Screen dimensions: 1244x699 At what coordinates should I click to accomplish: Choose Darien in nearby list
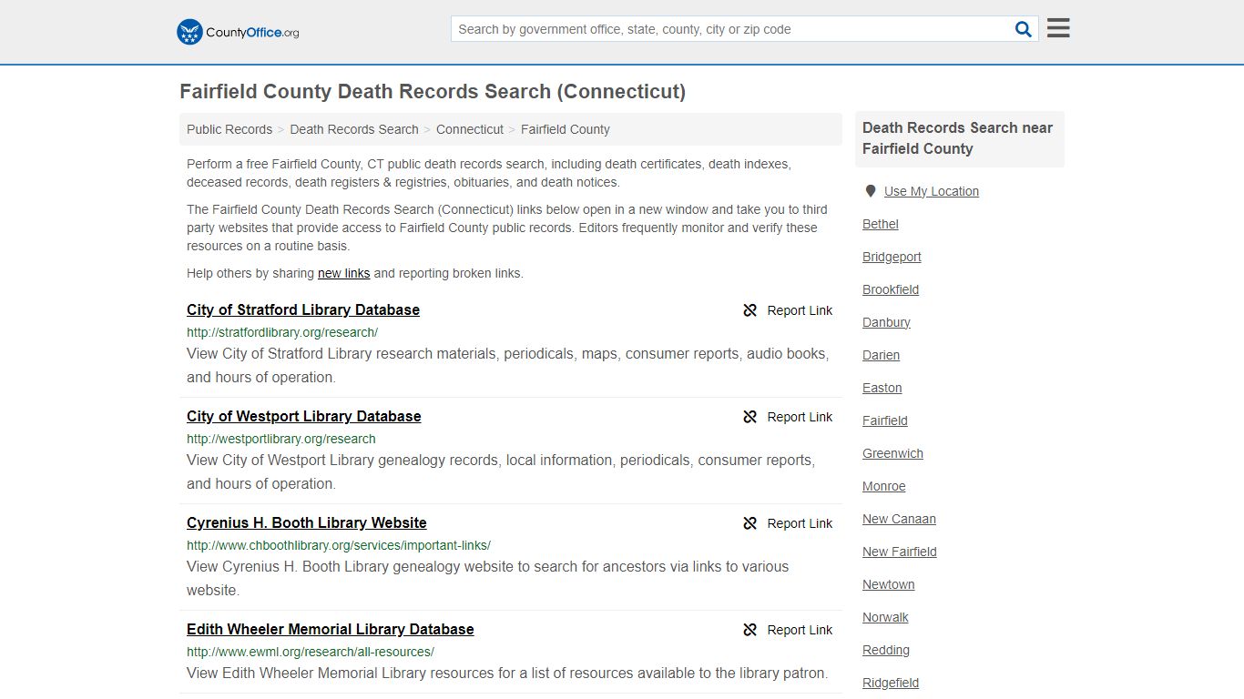pos(881,355)
